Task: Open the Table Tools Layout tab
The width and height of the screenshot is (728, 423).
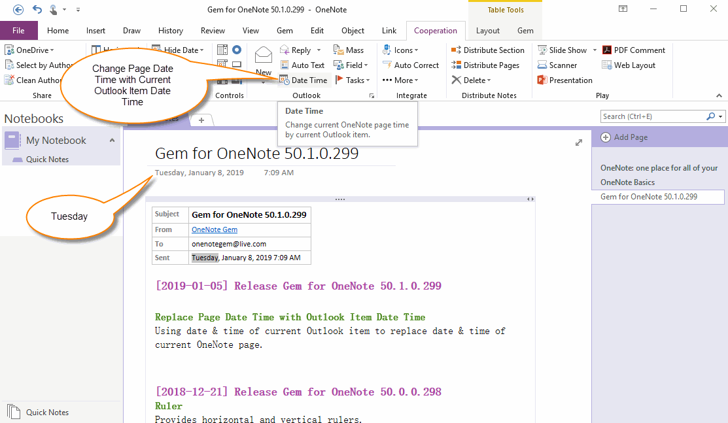Action: 487,31
